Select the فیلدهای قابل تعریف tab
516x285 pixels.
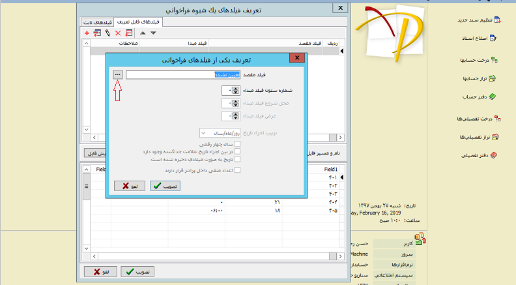[x=138, y=22]
